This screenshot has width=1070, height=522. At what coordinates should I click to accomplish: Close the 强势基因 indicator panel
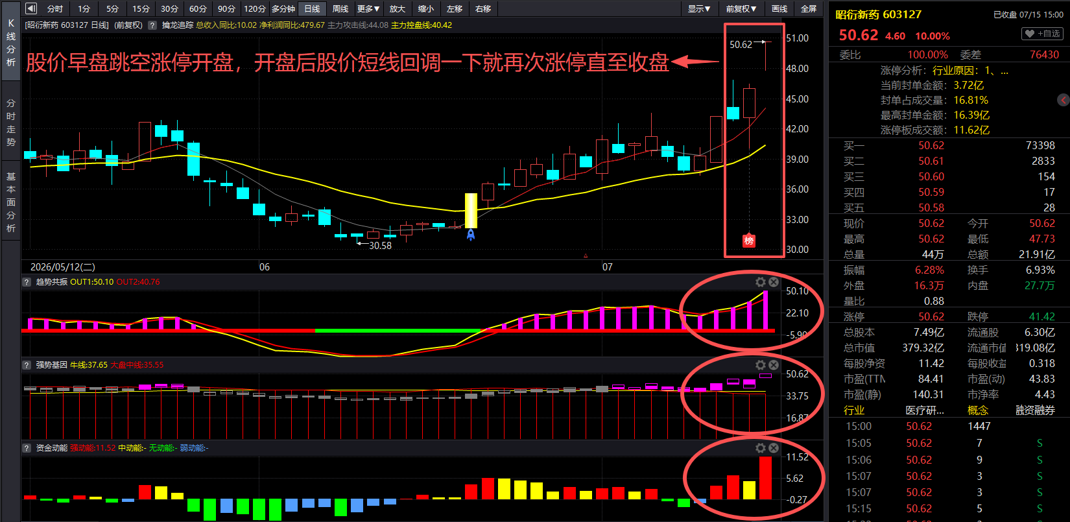point(774,365)
